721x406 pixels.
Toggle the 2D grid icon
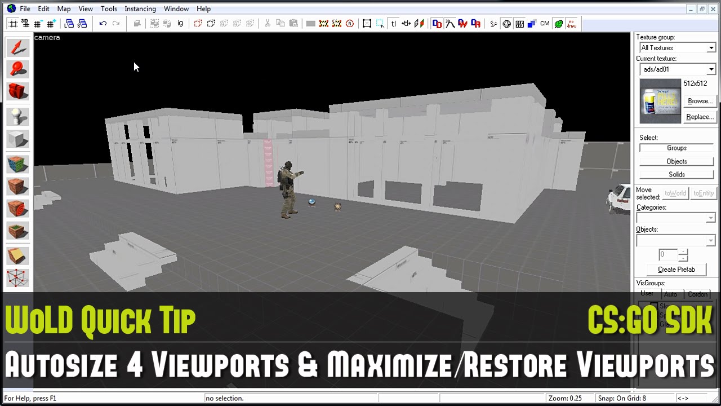coord(12,24)
